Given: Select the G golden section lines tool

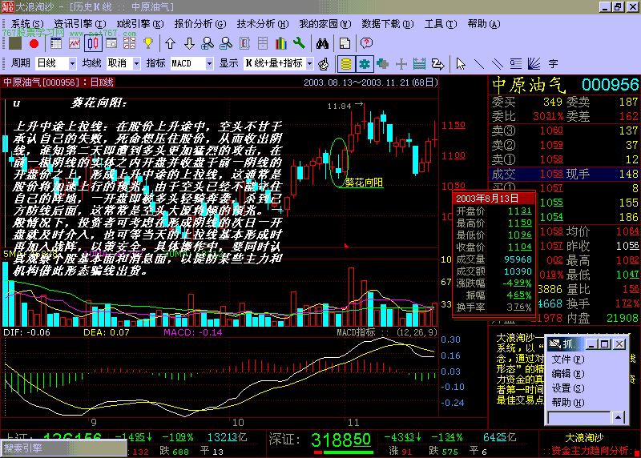Looking at the screenshot, I should [515, 64].
